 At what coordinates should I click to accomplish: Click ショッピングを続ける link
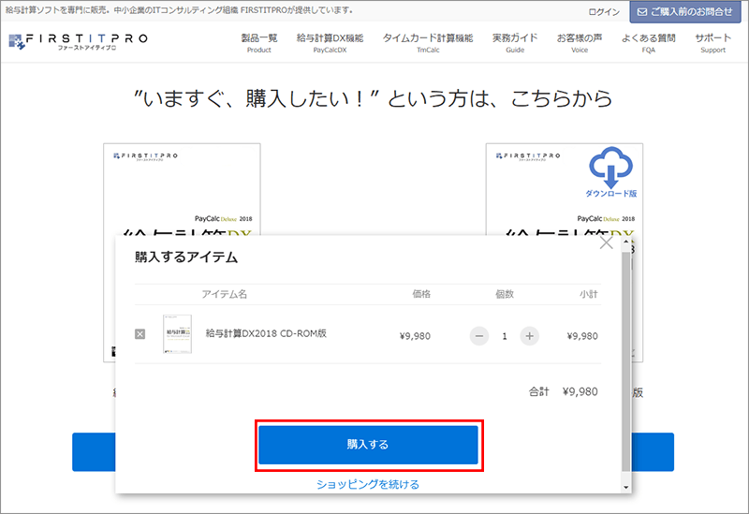368,484
